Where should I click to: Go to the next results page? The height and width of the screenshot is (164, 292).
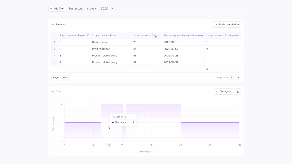[238, 78]
